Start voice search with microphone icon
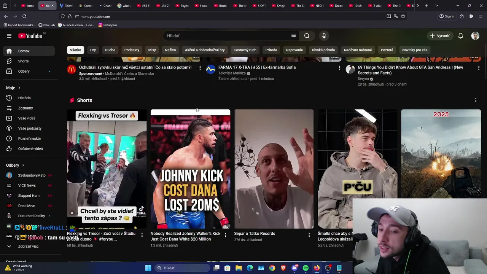487x274 pixels. point(324,36)
